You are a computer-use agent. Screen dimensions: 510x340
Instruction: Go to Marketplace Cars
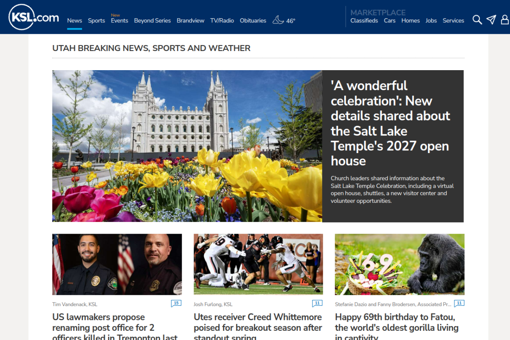[390, 21]
